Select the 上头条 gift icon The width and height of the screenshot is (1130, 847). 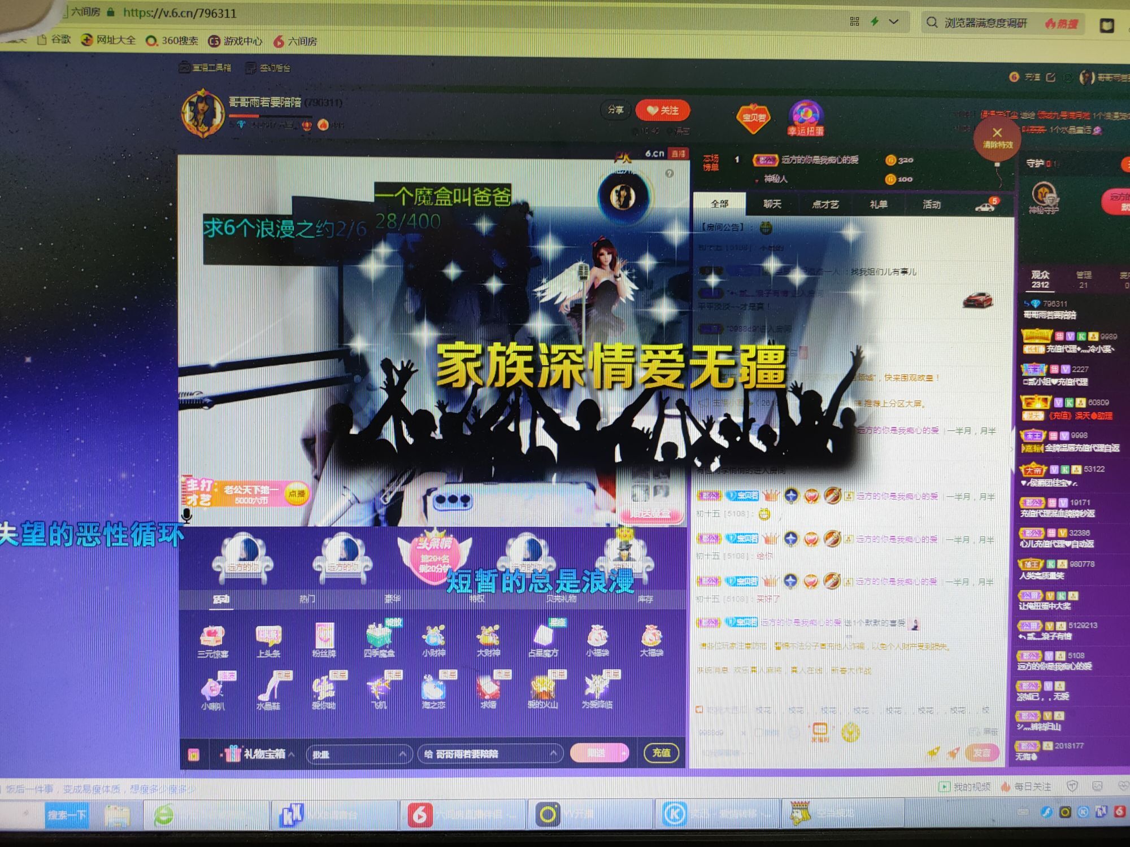pos(268,636)
